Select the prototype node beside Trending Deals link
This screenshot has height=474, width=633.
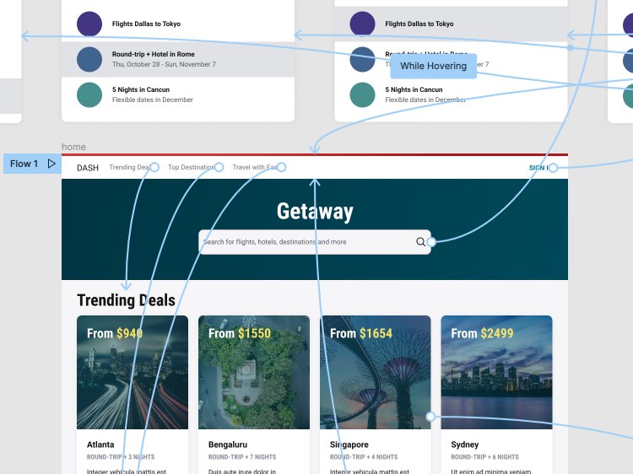click(x=154, y=168)
